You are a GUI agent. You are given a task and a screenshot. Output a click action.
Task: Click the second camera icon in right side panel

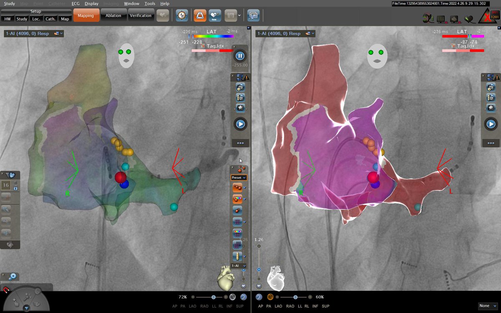click(x=491, y=98)
